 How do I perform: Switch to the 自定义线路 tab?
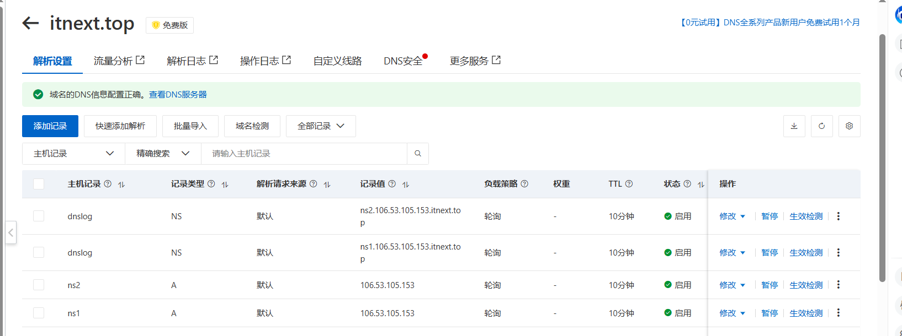point(337,61)
